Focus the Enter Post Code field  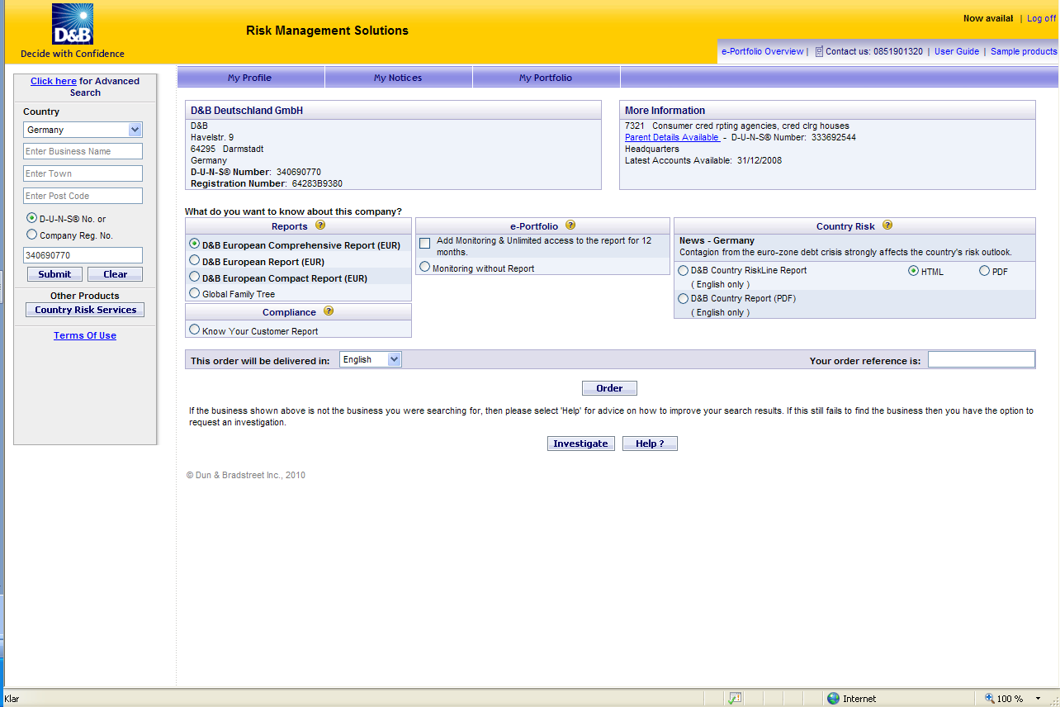click(83, 196)
